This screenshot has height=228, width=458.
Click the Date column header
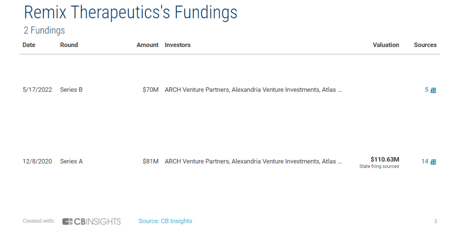point(29,45)
